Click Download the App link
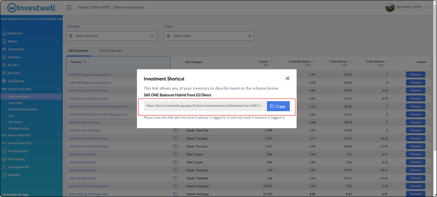Viewport: 437px width, 197px height. 16,195
